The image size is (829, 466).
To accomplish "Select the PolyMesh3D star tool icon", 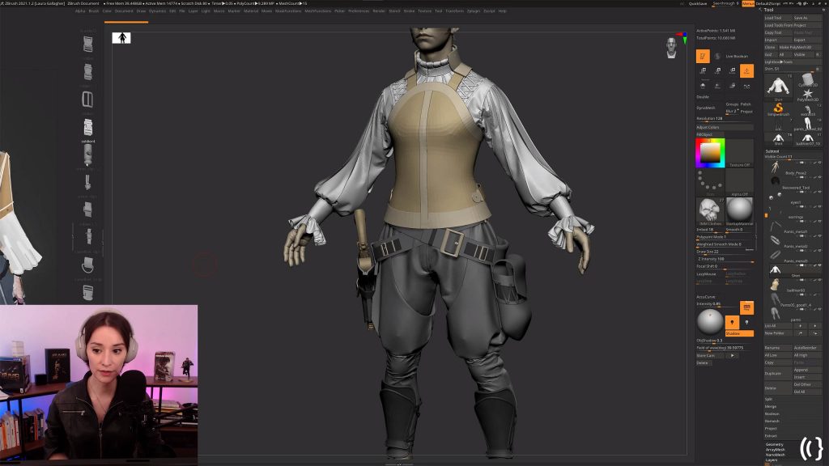I will tap(807, 94).
